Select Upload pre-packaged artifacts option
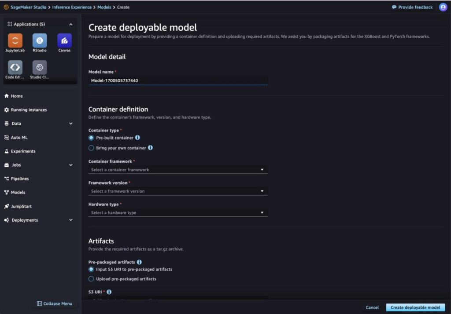This screenshot has height=314, width=451. tap(91, 279)
